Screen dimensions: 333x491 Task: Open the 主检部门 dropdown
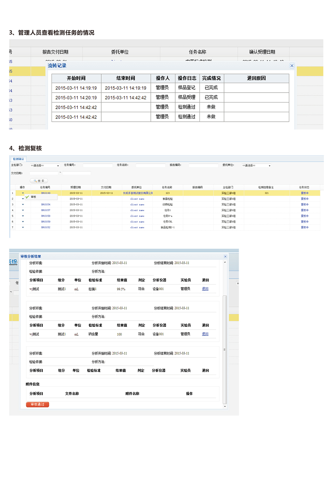45,166
